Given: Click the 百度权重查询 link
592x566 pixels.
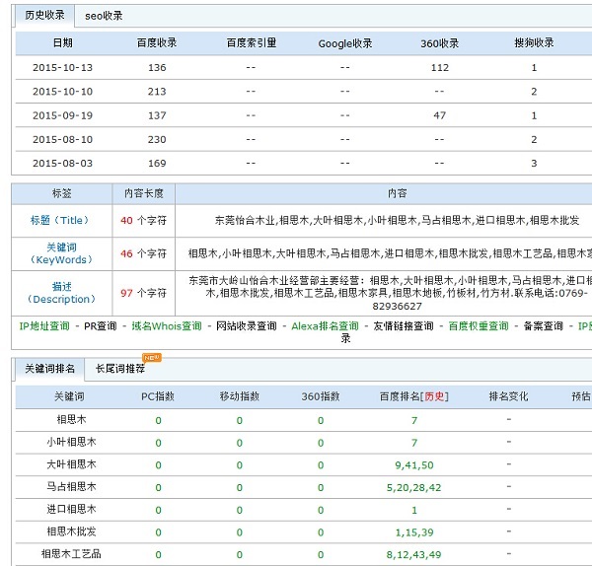Looking at the screenshot, I should (481, 325).
